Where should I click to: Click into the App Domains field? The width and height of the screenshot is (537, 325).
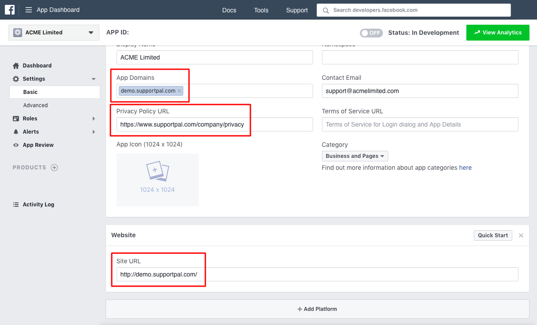click(215, 91)
